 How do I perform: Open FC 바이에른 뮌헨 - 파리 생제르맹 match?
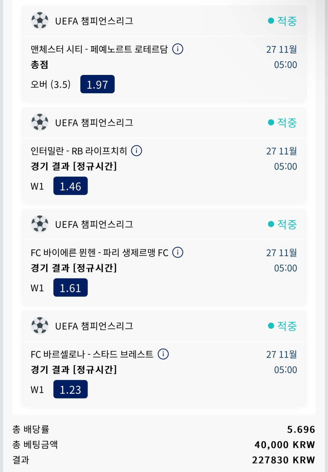[99, 253]
